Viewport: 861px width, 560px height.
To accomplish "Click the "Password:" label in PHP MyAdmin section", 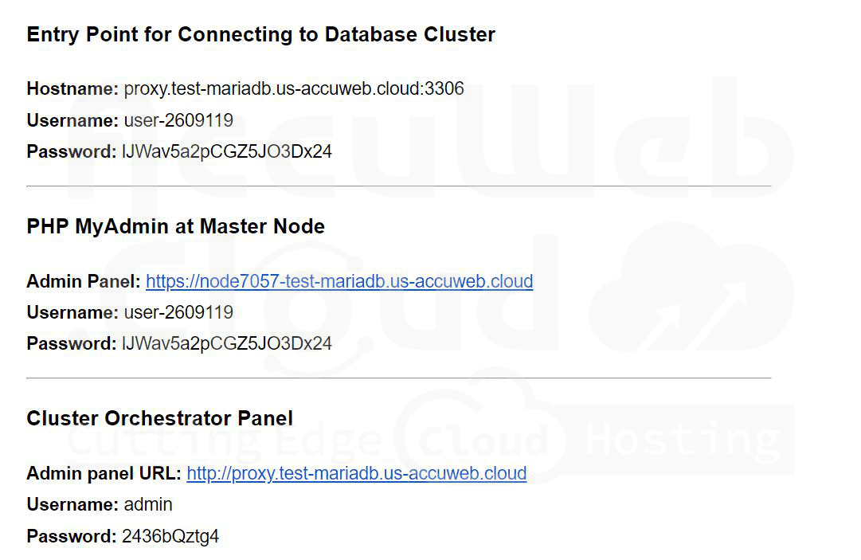I will (x=72, y=343).
